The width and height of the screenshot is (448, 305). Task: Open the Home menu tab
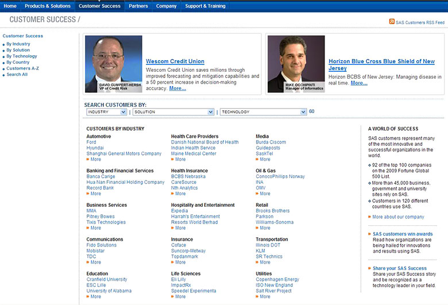pyautogui.click(x=10, y=6)
